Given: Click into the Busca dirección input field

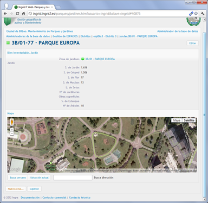Looking at the screenshot, I should coord(73,177).
